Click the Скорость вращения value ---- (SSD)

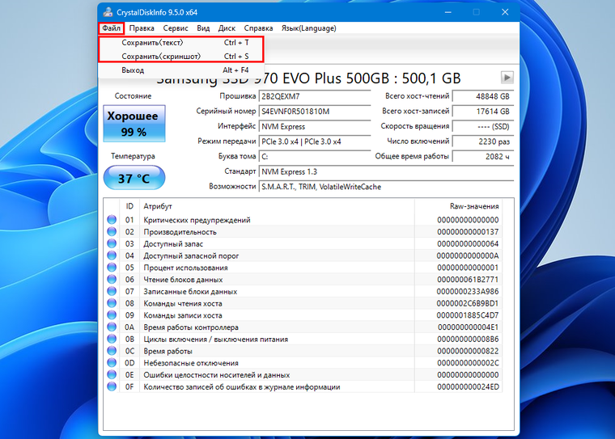pos(483,126)
